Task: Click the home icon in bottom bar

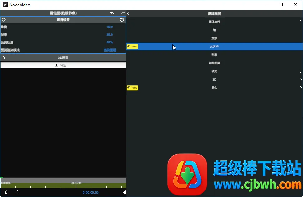Action: coord(7,192)
